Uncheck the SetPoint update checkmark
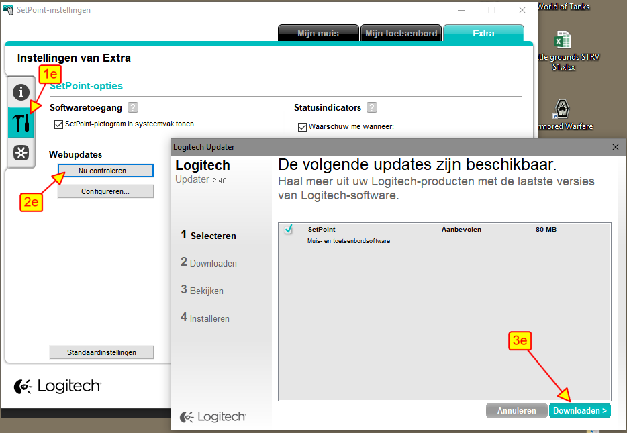Viewport: 627px width, 433px height. [288, 229]
